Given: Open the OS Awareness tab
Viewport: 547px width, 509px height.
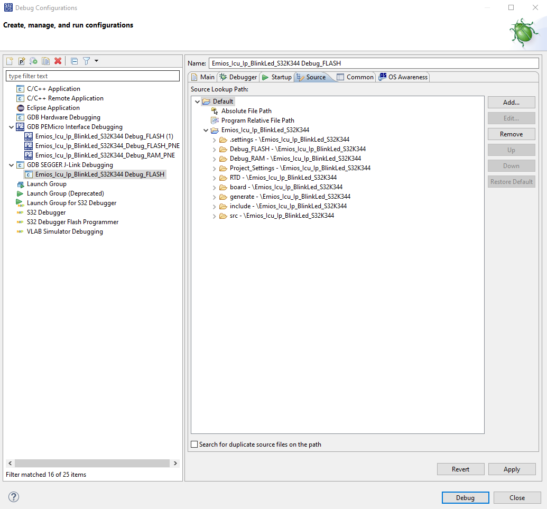Looking at the screenshot, I should pos(403,77).
